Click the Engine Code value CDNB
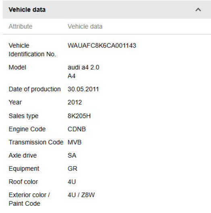This screenshot has height=213, width=211. (77, 129)
